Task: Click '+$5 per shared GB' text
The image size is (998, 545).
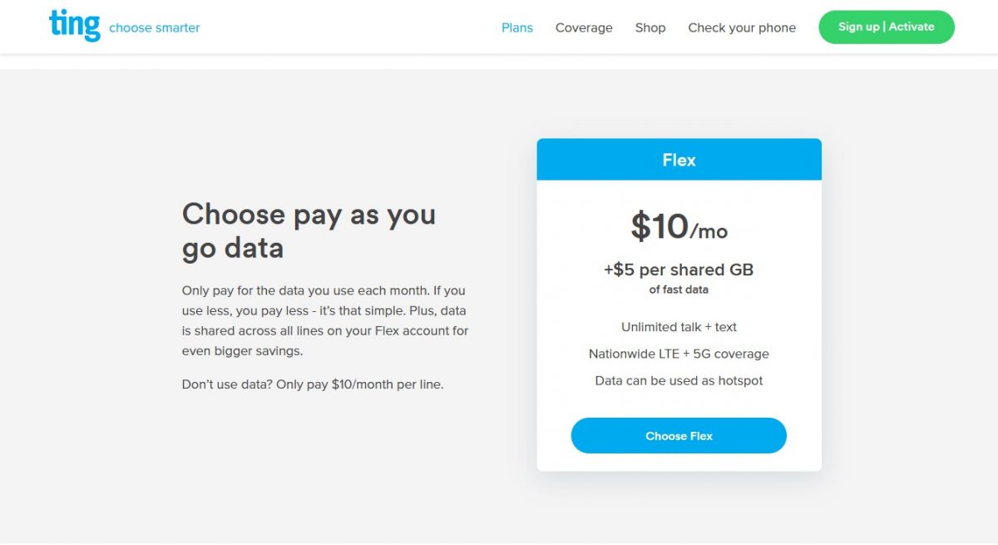Action: click(679, 270)
